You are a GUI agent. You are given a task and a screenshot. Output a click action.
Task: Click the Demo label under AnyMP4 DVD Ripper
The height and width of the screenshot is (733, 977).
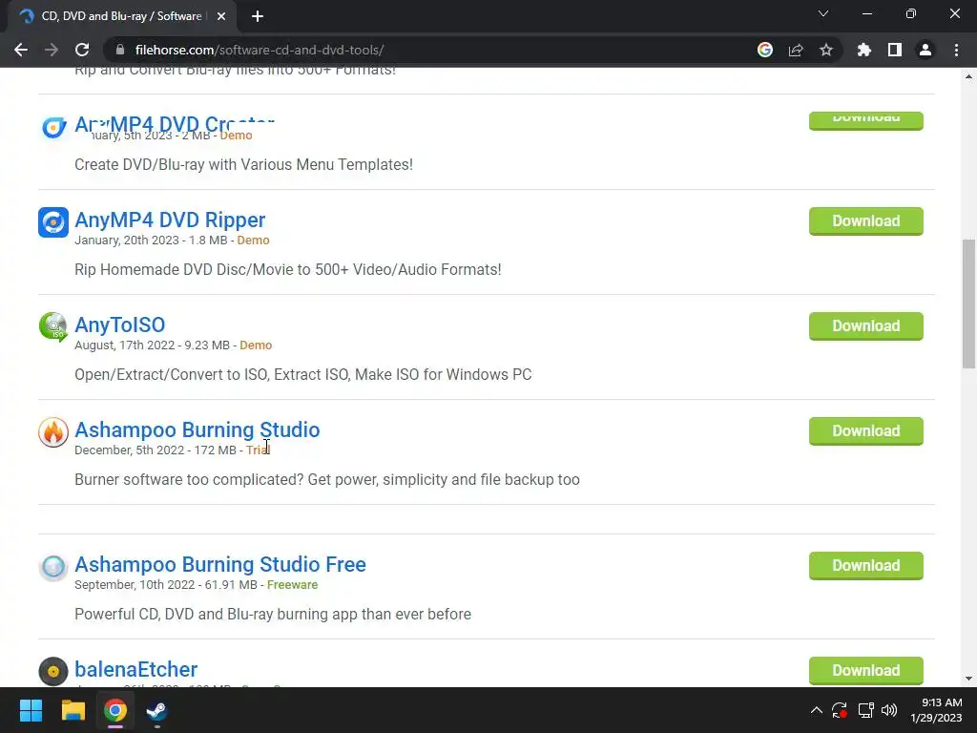click(x=253, y=240)
